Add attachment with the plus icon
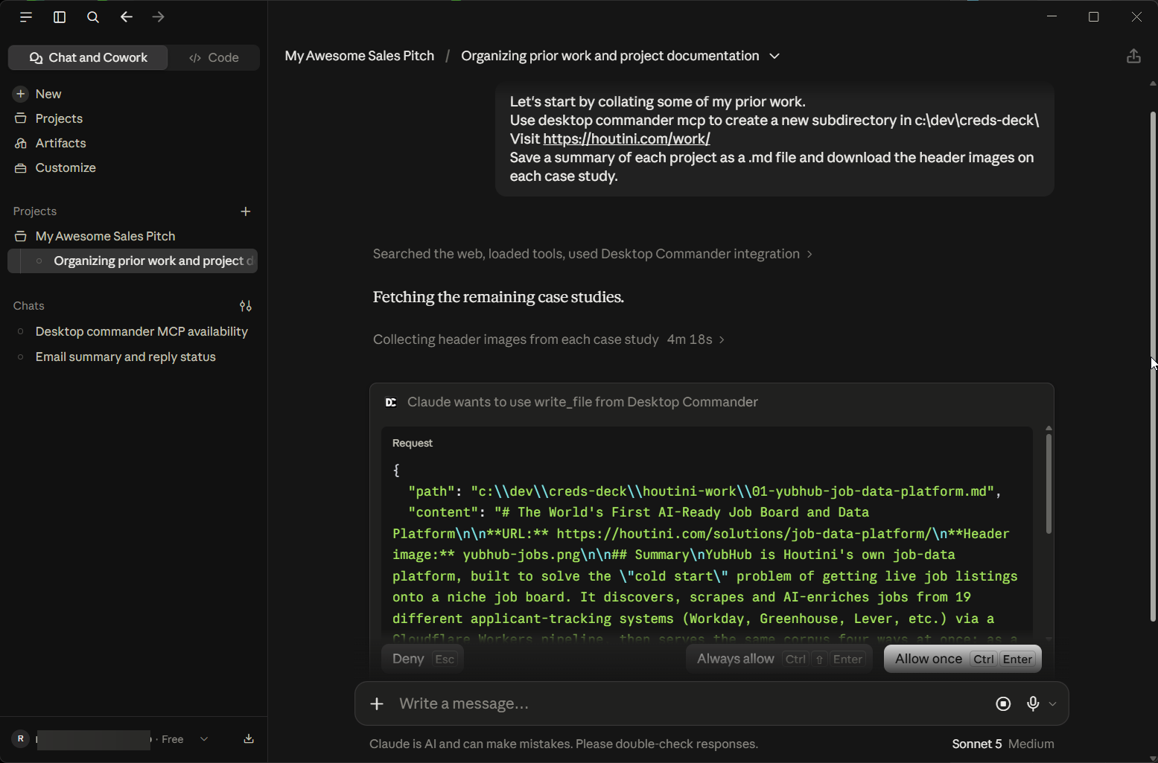 coord(377,703)
